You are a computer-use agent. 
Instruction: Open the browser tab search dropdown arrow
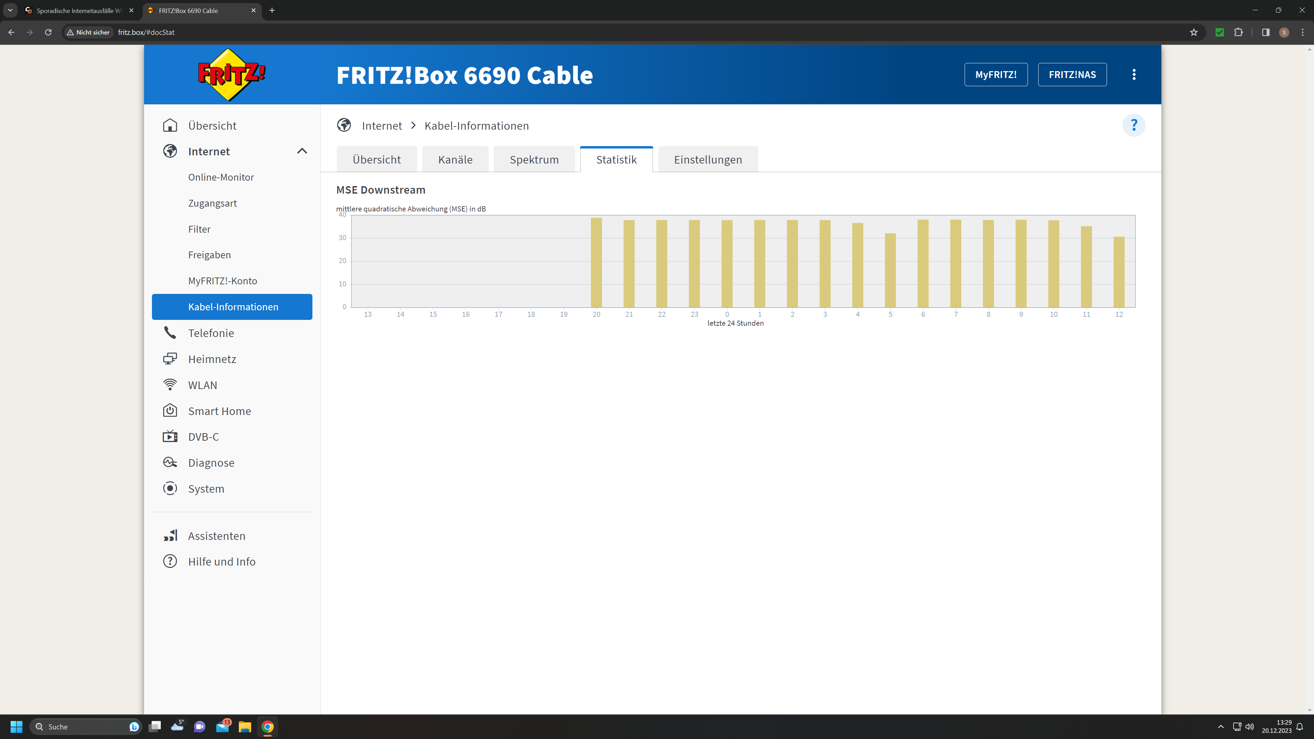10,10
